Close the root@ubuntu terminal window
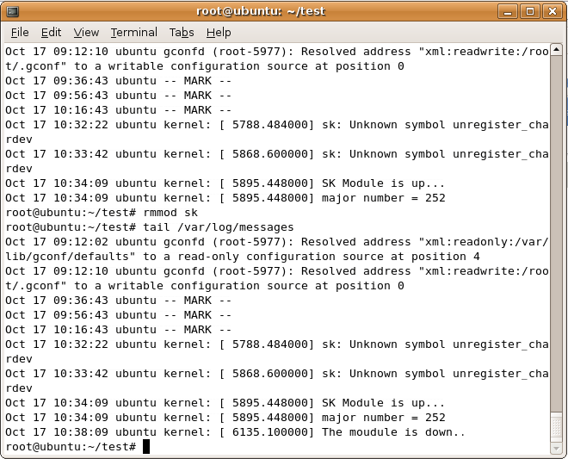568x459 pixels. (x=552, y=11)
